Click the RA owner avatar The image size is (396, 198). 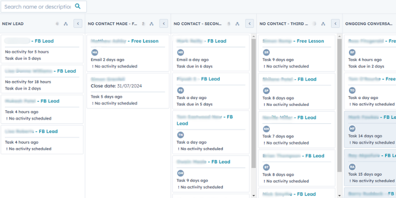click(352, 167)
